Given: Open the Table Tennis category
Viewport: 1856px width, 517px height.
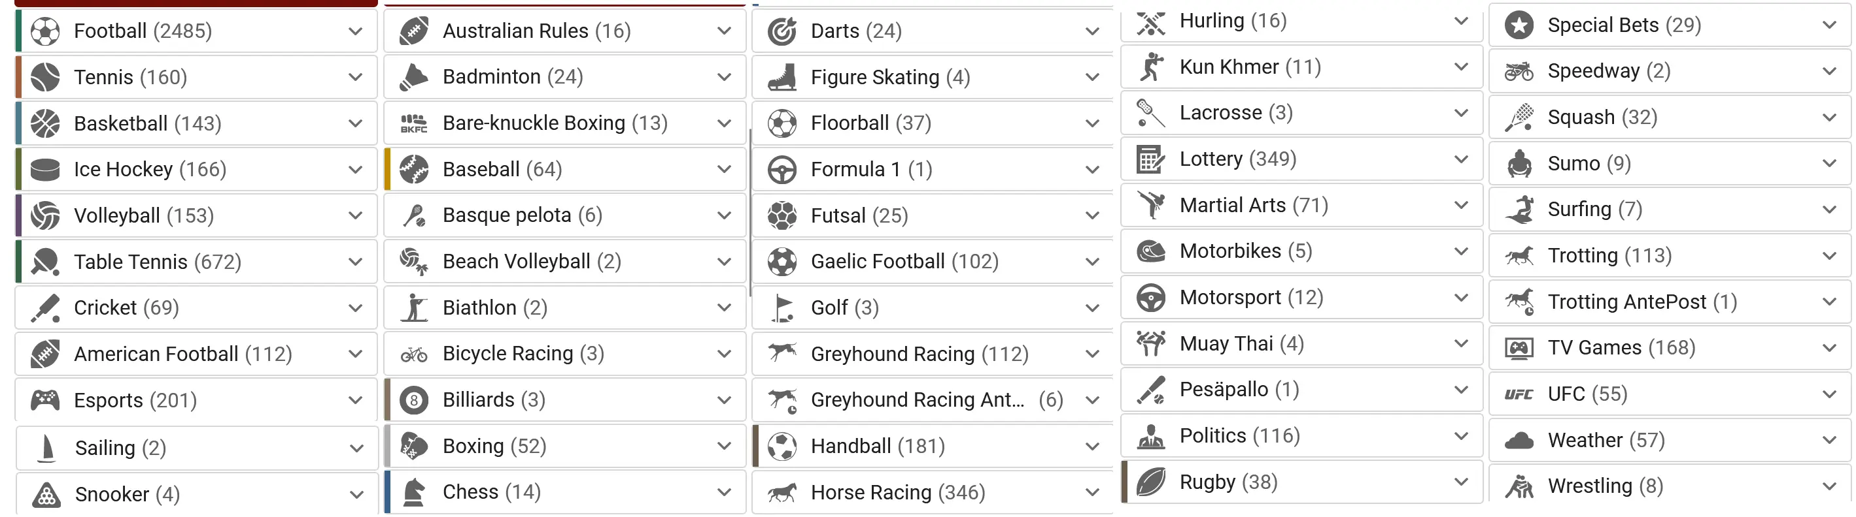Looking at the screenshot, I should pos(196,262).
